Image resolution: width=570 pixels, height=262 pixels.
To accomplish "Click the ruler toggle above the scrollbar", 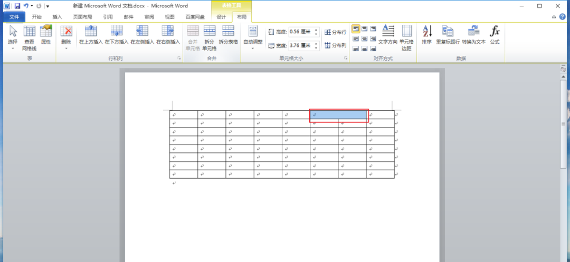I will point(563,69).
